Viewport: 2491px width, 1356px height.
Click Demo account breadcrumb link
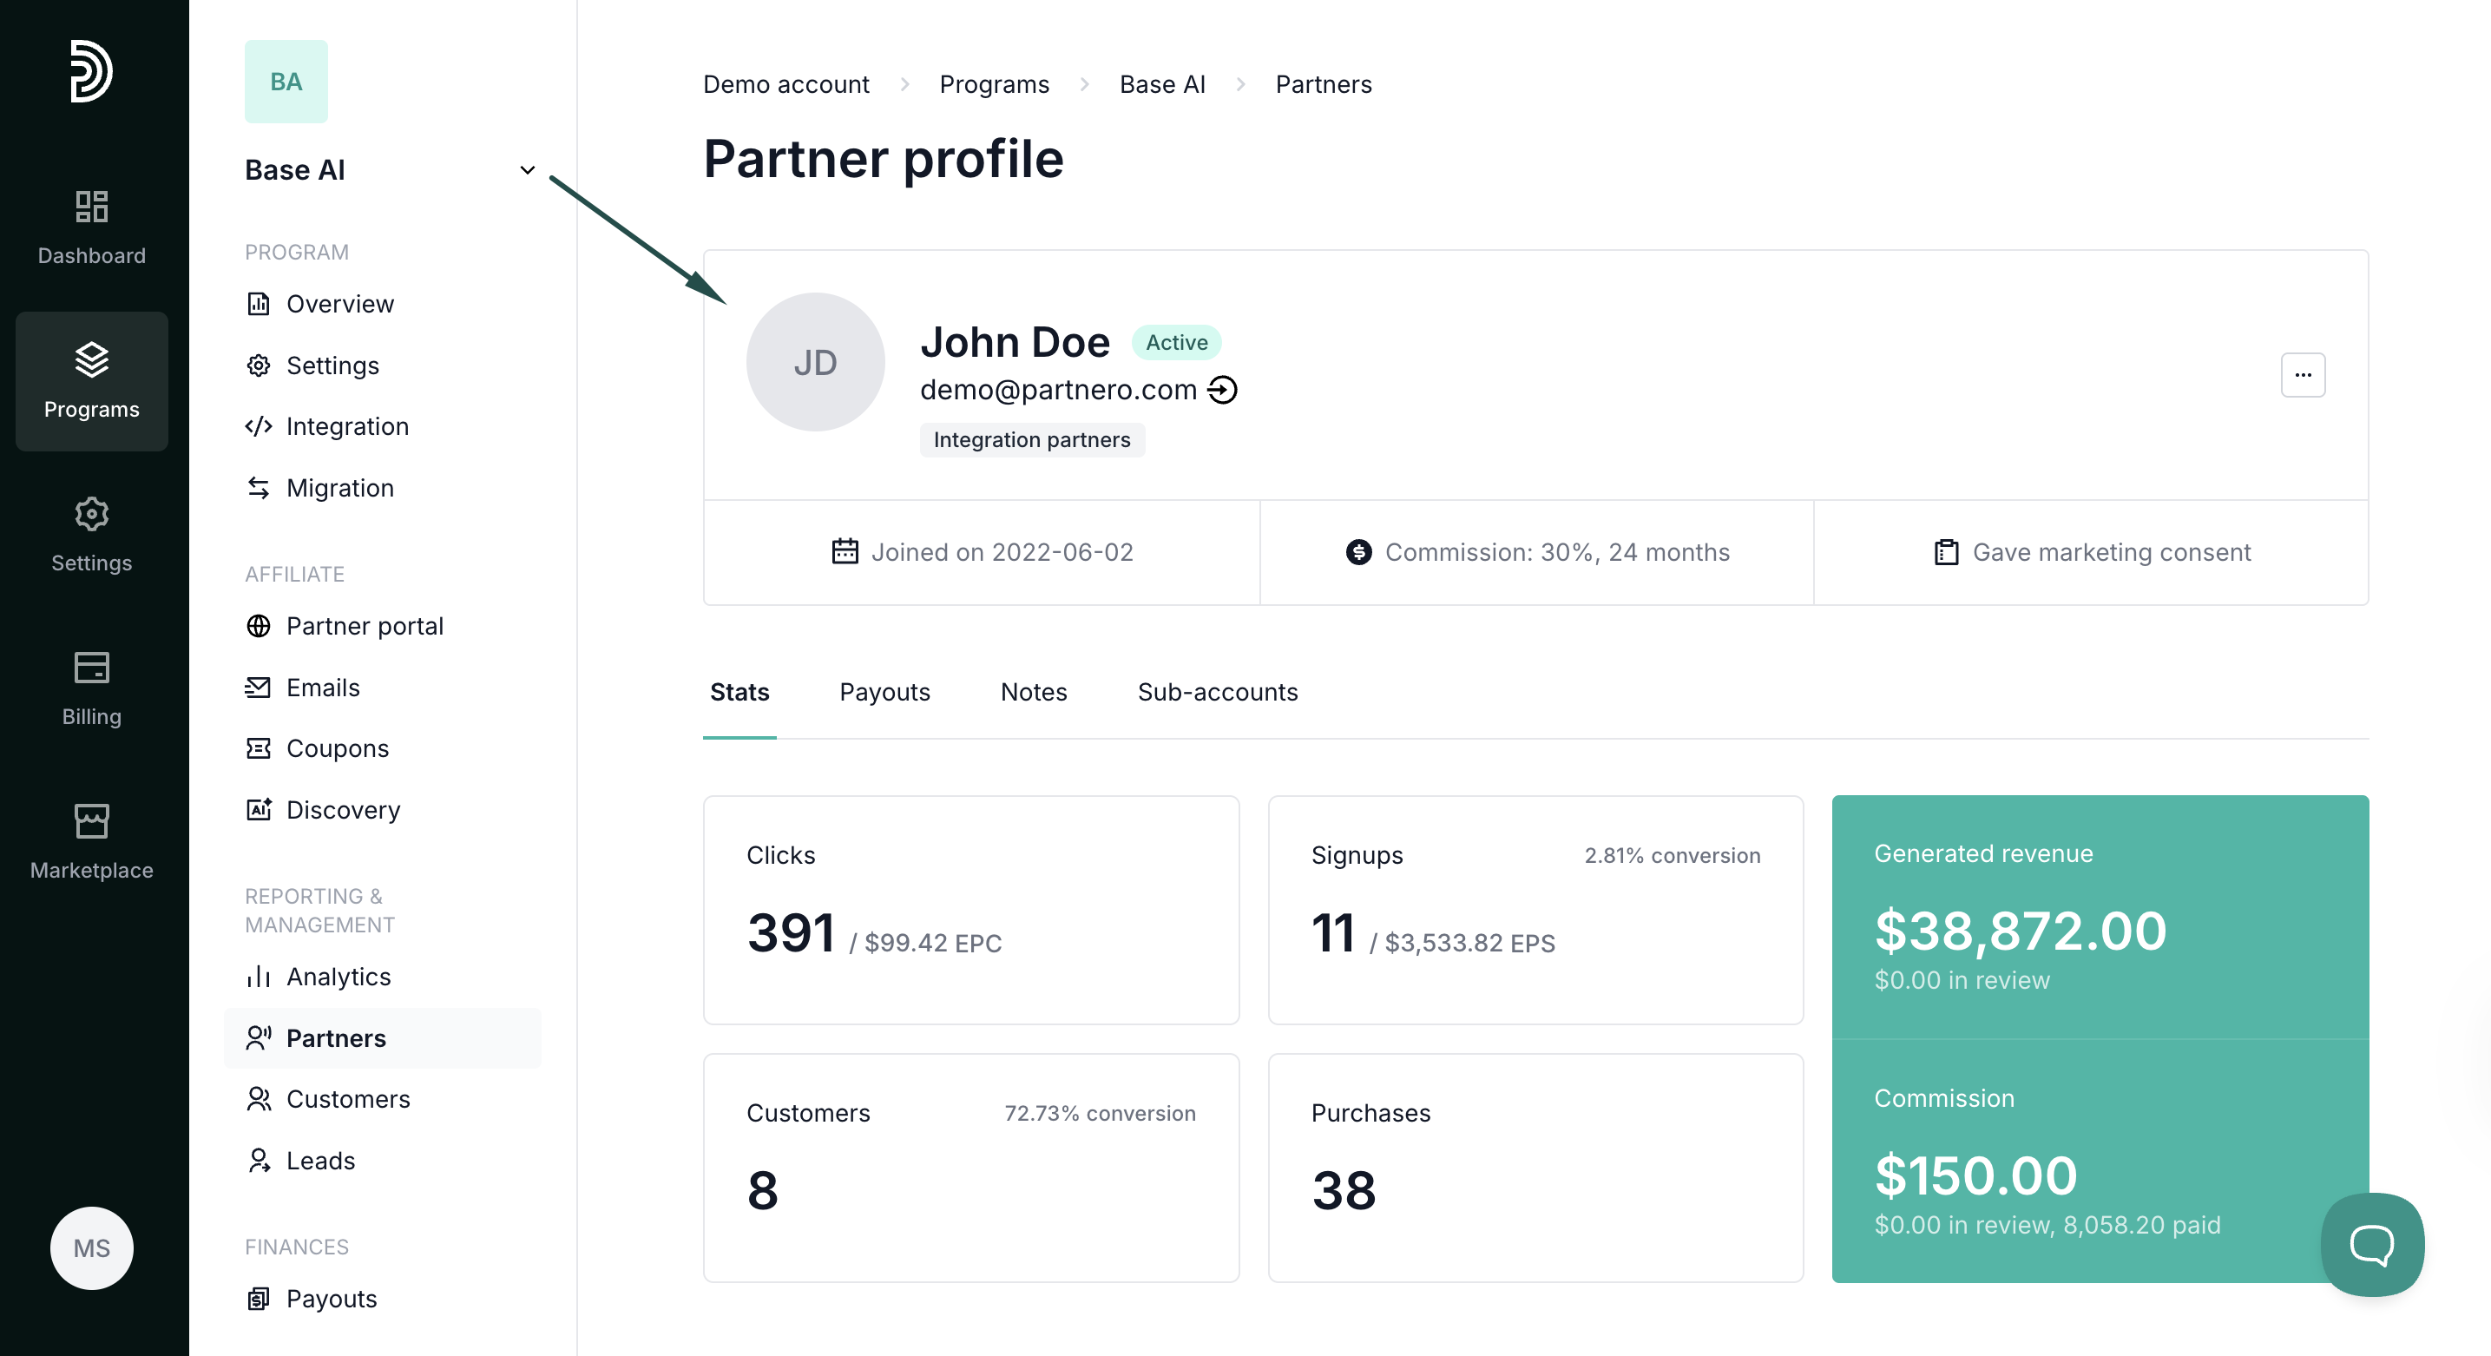[x=785, y=85]
